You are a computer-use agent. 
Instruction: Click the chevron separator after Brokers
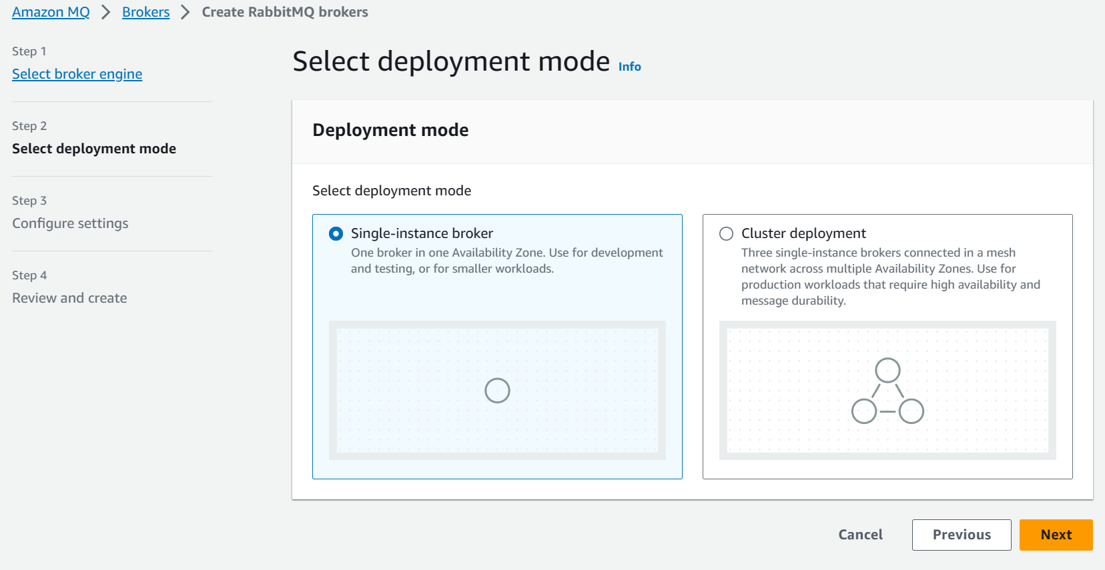tap(186, 12)
